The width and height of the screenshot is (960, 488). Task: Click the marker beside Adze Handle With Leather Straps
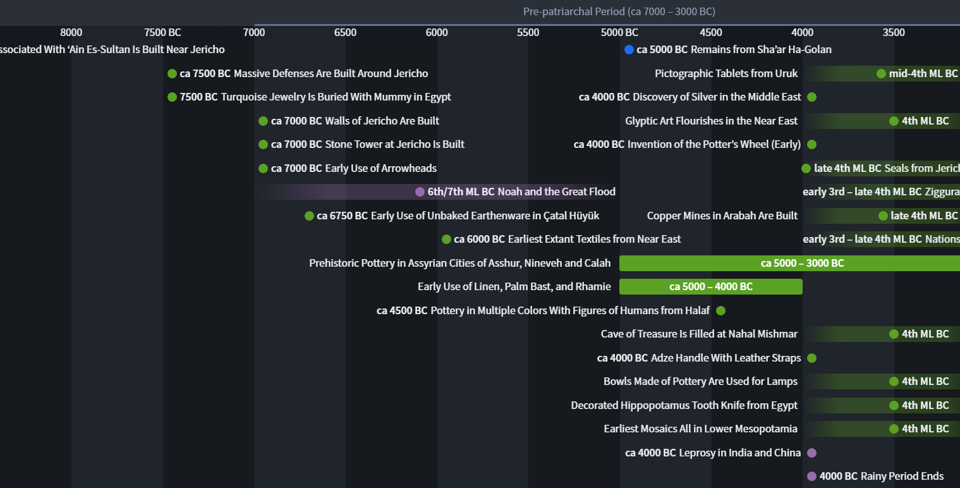[x=812, y=358]
